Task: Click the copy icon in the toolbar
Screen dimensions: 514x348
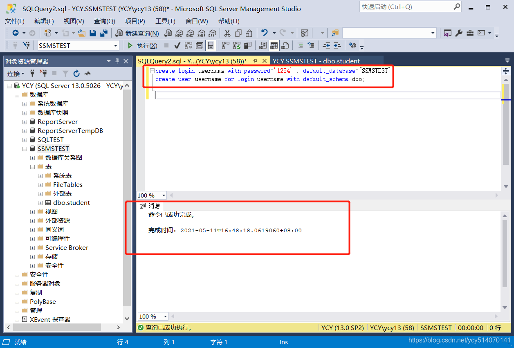Action: pyautogui.click(x=238, y=33)
